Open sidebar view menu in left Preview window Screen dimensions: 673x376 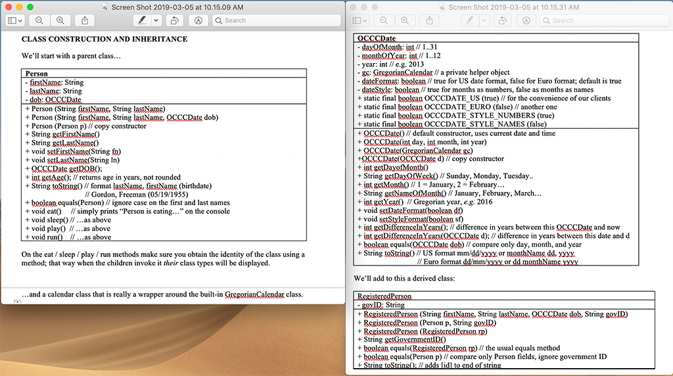16,20
